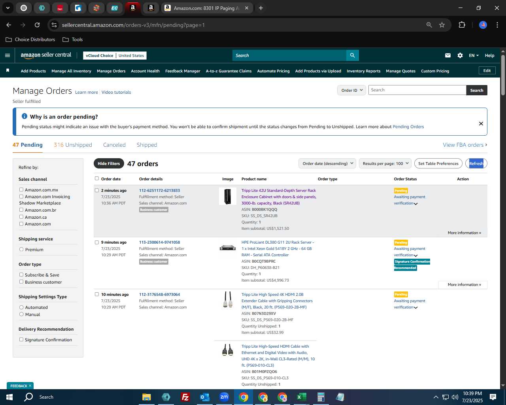Check the Amazon.com.mx sales channel filter
The height and width of the screenshot is (405, 506).
21,189
